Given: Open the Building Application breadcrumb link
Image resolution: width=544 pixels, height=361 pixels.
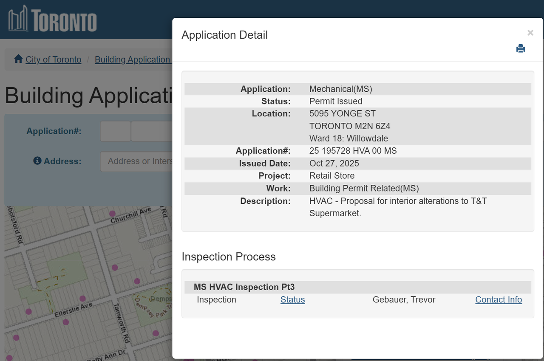Looking at the screenshot, I should coord(132,59).
